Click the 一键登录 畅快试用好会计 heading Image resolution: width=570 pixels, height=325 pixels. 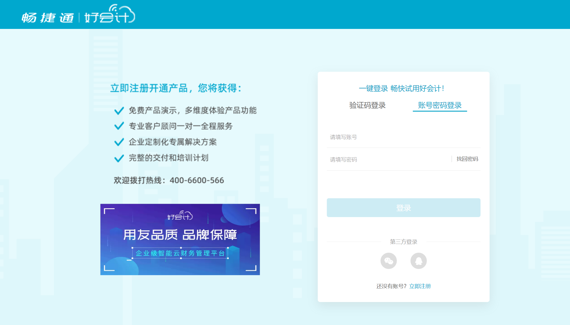pos(401,89)
